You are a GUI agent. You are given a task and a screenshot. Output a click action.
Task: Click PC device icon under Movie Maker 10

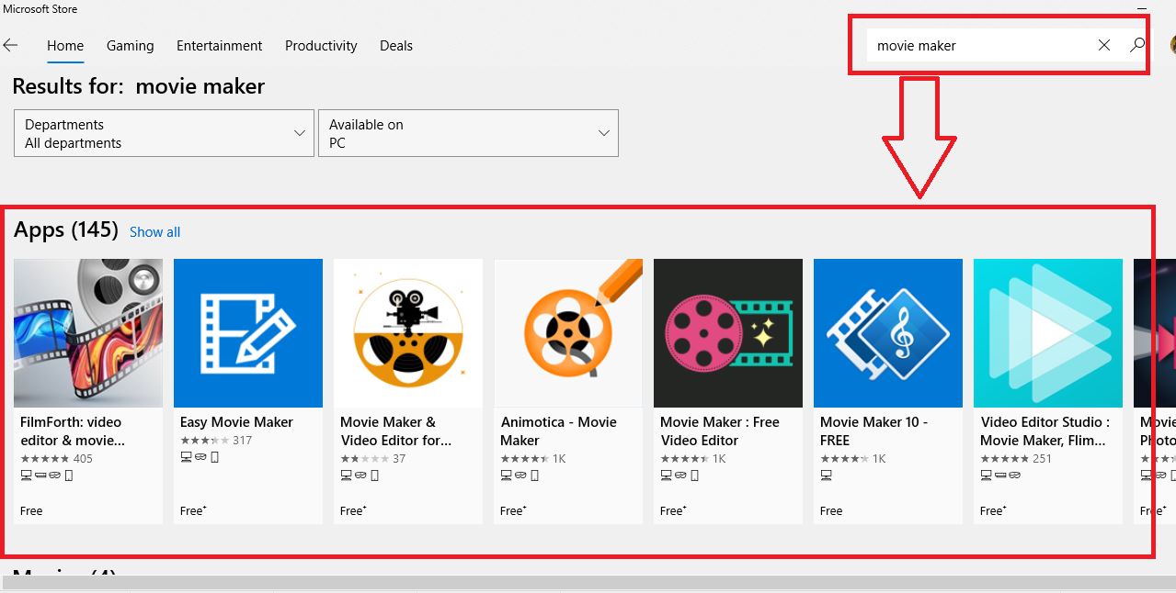tap(826, 476)
